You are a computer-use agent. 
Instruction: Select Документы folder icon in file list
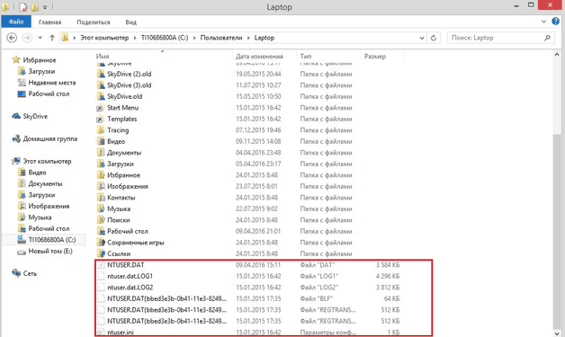(101, 153)
